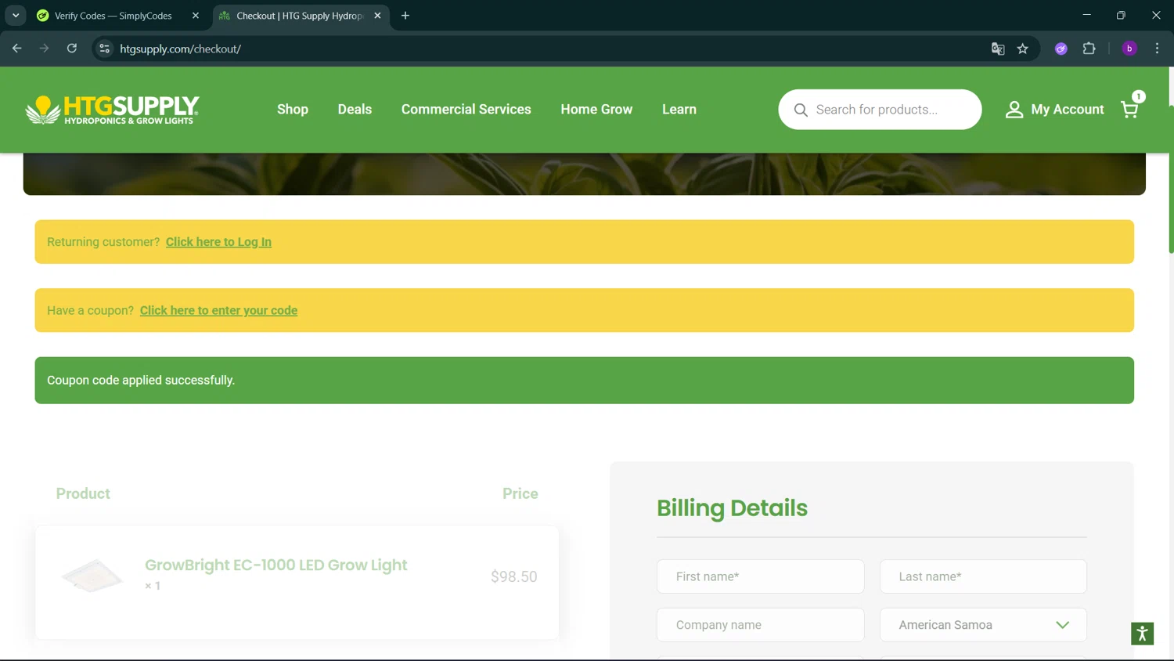Open Chrome's three-dot menu
1174x661 pixels.
click(x=1157, y=49)
